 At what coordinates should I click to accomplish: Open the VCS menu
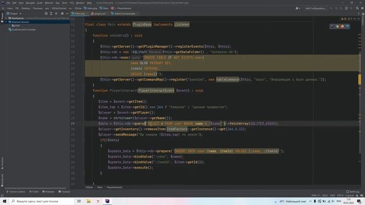[x=72, y=3]
